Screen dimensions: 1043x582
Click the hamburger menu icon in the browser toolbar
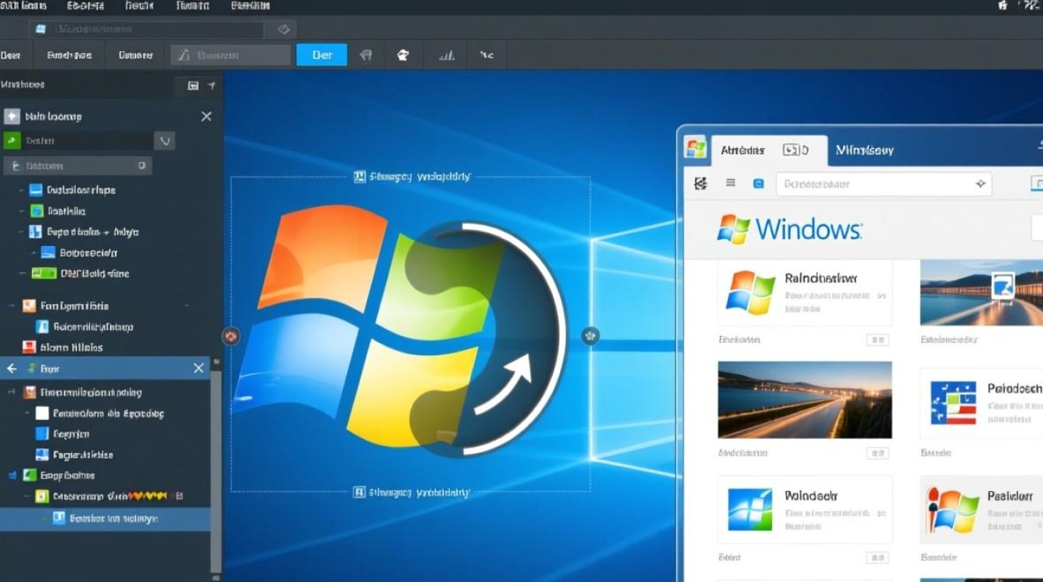point(730,183)
